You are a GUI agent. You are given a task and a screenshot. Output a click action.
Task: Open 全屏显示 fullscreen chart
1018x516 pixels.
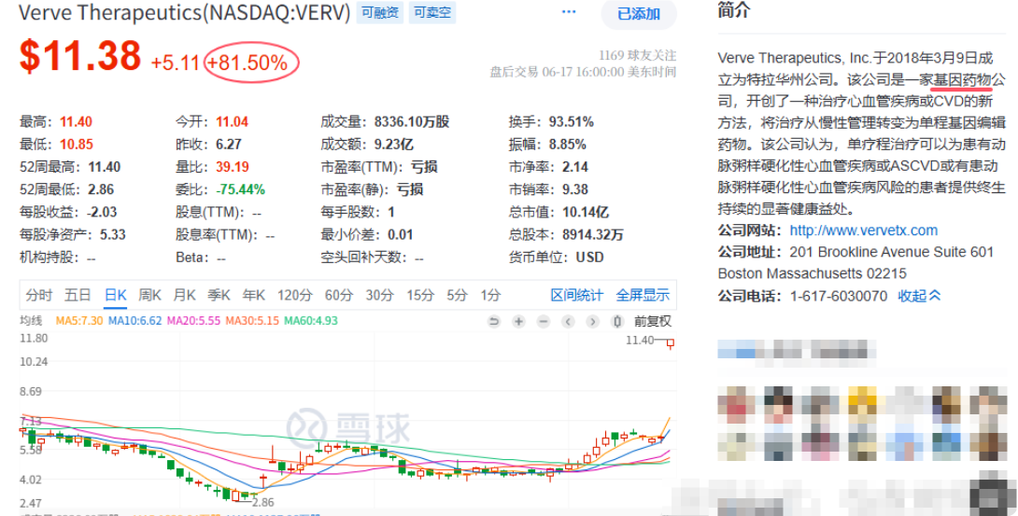pos(643,296)
